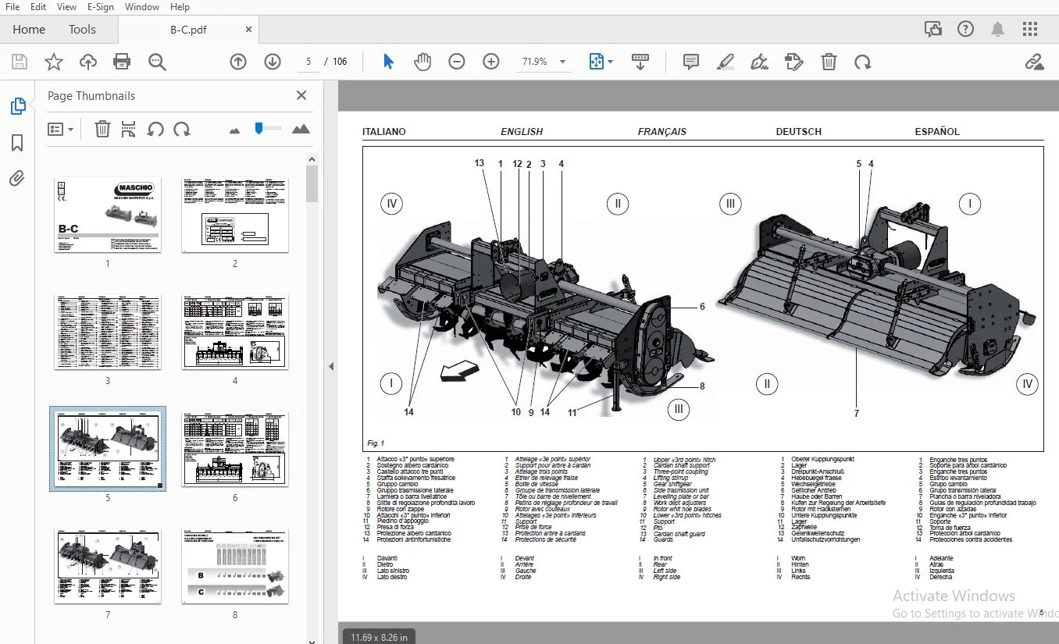Click the upload to cloud icon
The height and width of the screenshot is (644, 1059).
(88, 62)
